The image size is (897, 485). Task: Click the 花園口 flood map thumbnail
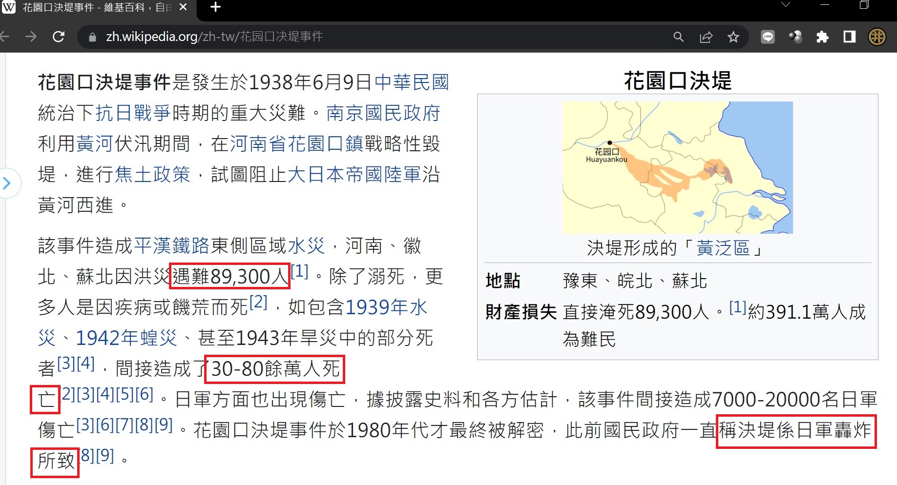pyautogui.click(x=678, y=167)
